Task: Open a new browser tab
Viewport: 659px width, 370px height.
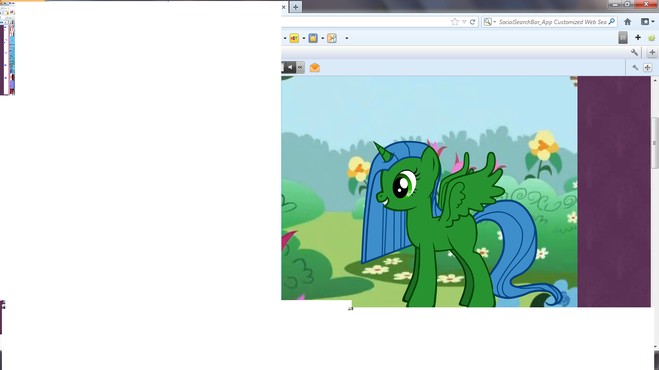Action: (296, 7)
